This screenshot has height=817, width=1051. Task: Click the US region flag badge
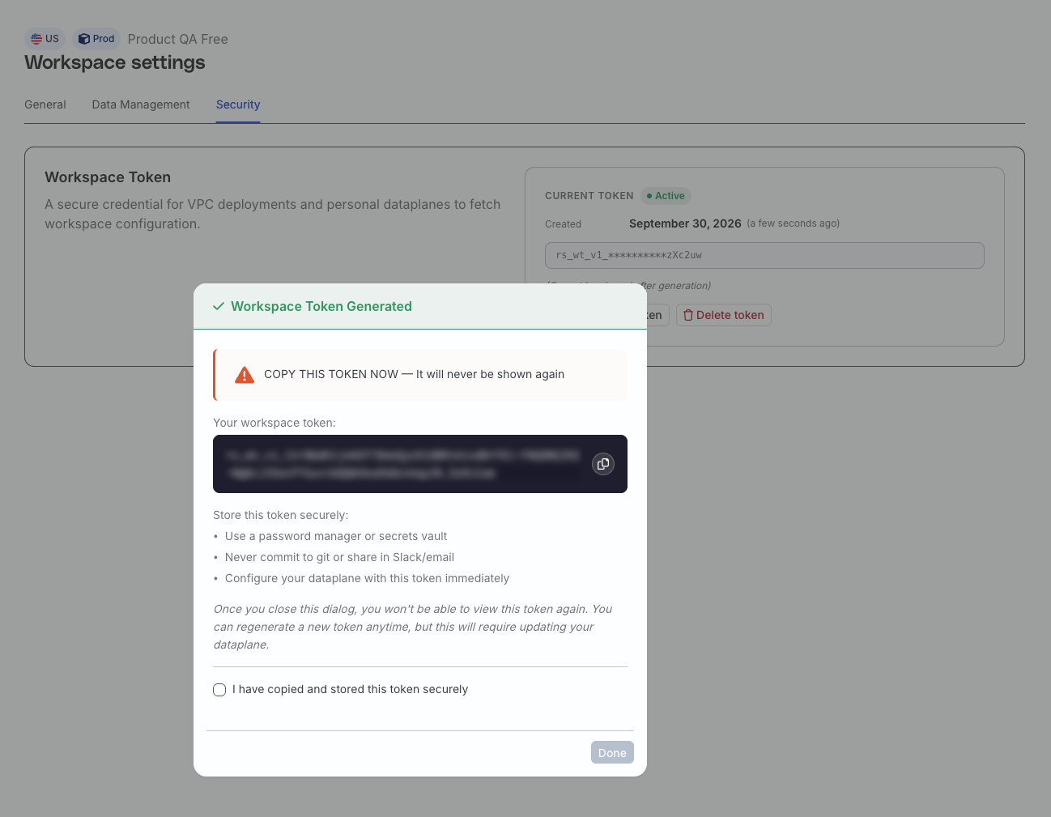point(45,39)
